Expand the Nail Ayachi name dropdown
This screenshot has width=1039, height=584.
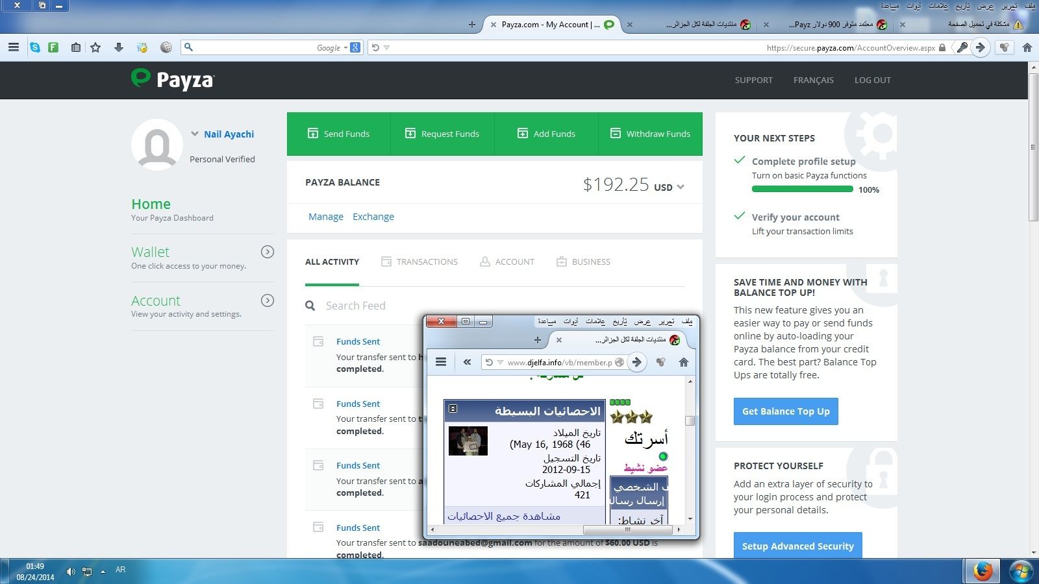pyautogui.click(x=195, y=134)
